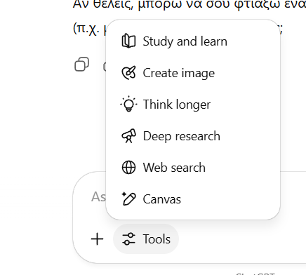The width and height of the screenshot is (306, 275).
Task: Close the menu via the Tools label
Action: [157, 239]
